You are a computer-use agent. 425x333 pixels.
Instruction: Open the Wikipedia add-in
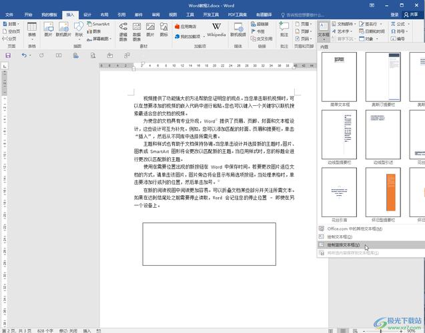(x=216, y=29)
